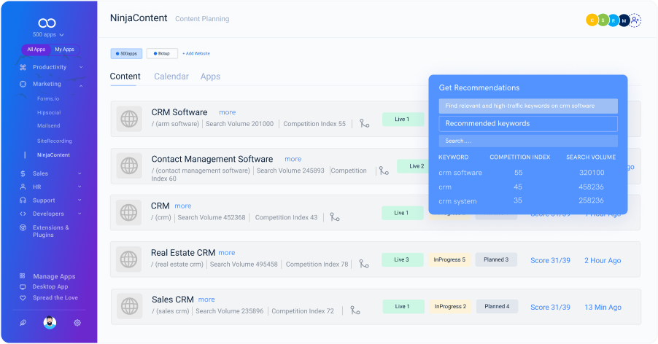The height and width of the screenshot is (344, 658).
Task: Click the workflow icon in Sales CRM row
Action: [355, 310]
